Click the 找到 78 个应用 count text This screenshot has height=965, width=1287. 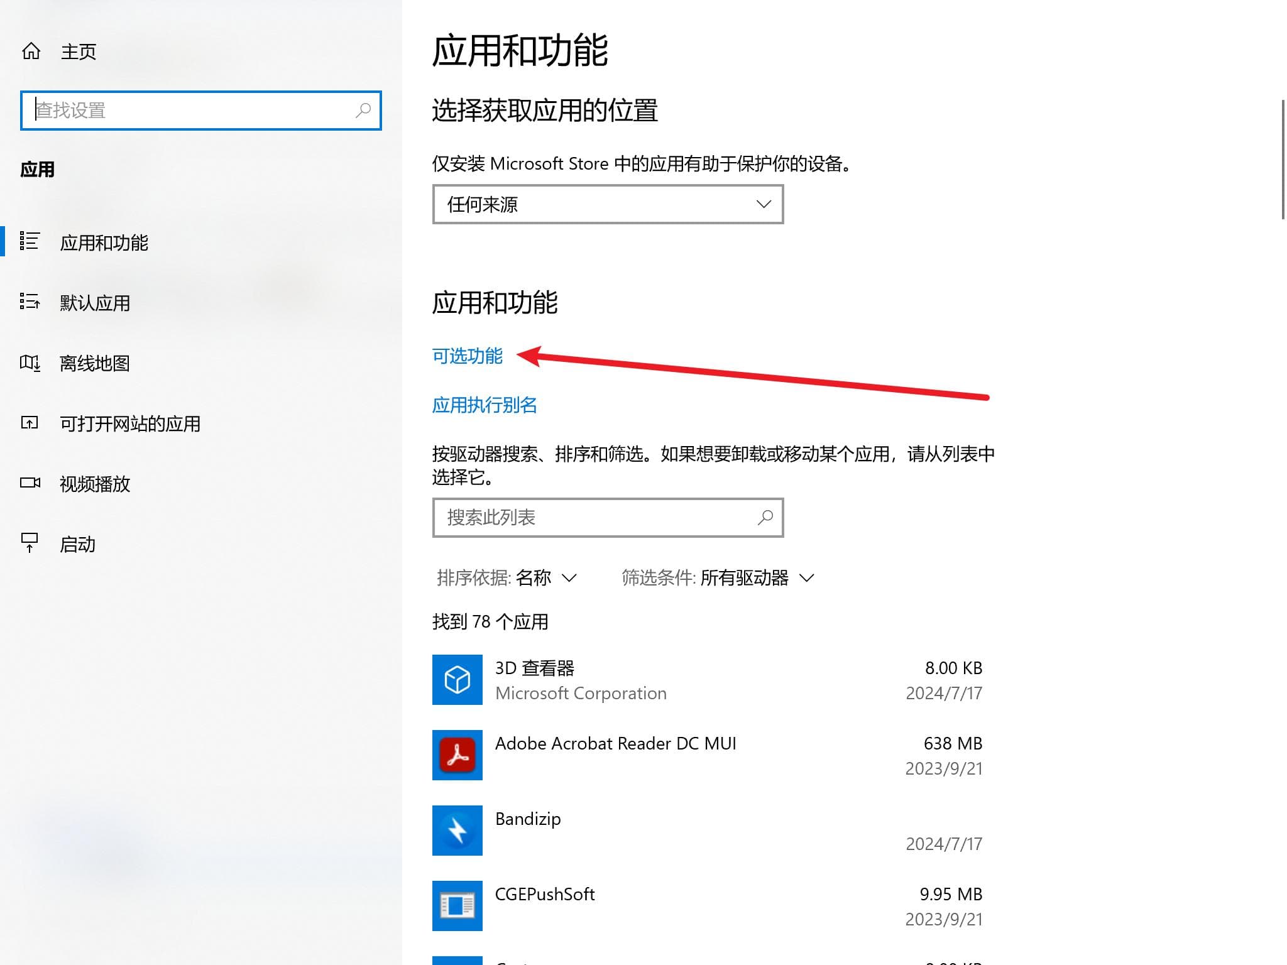(x=490, y=622)
